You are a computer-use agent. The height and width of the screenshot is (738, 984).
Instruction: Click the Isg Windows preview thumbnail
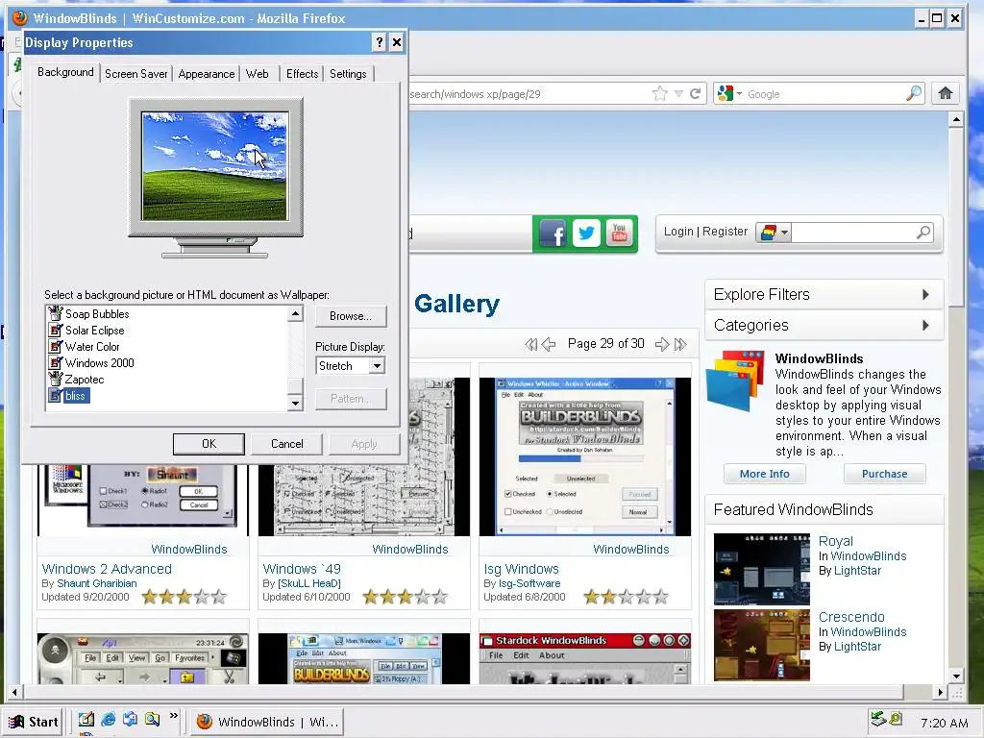tap(585, 456)
